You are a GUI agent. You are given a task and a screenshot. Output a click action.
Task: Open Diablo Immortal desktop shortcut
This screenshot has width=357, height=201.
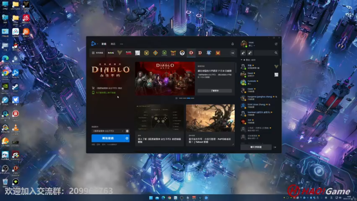(16, 170)
